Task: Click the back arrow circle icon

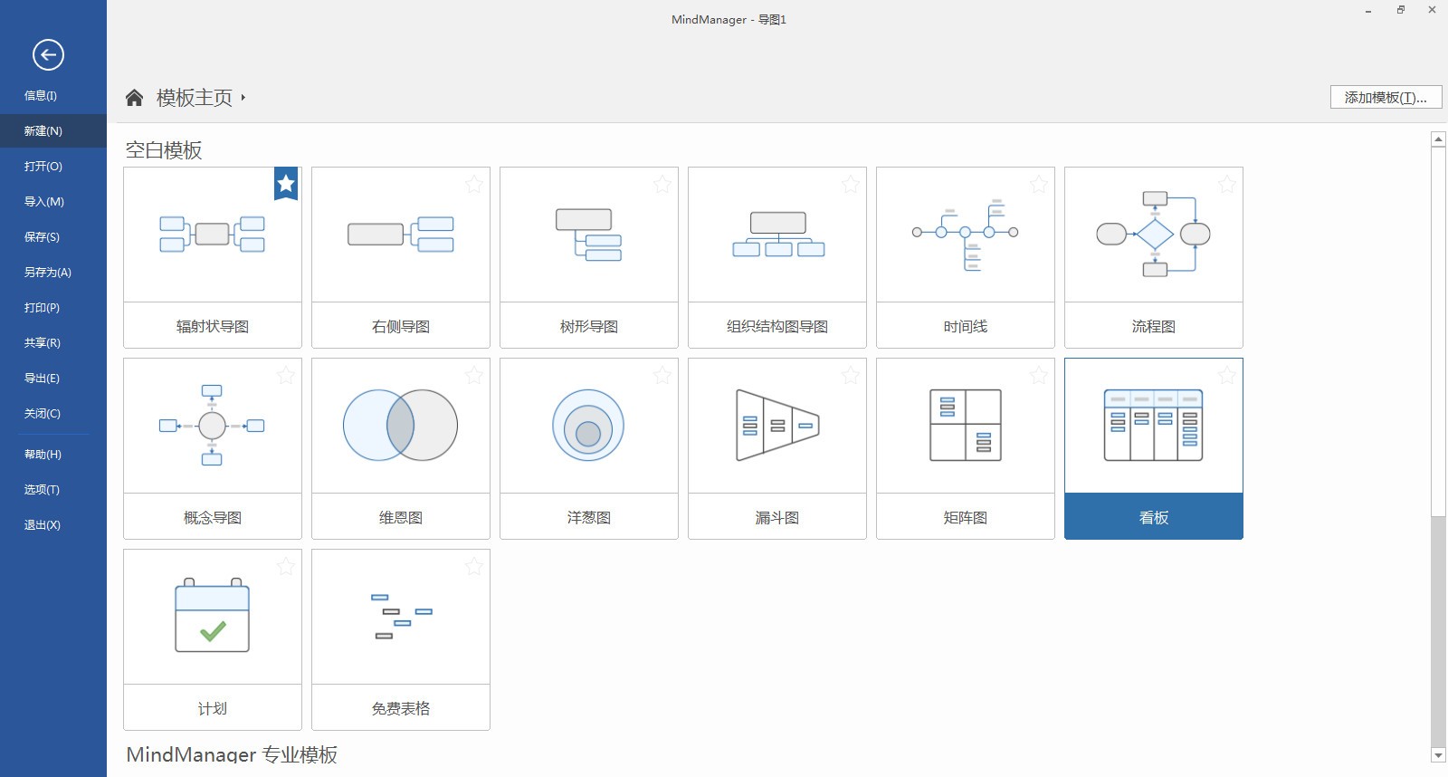Action: (x=48, y=54)
